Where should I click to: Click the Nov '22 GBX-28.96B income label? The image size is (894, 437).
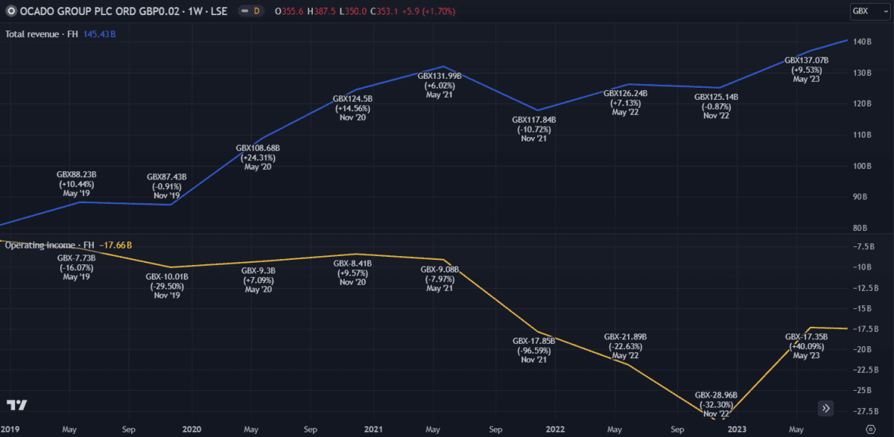716,404
